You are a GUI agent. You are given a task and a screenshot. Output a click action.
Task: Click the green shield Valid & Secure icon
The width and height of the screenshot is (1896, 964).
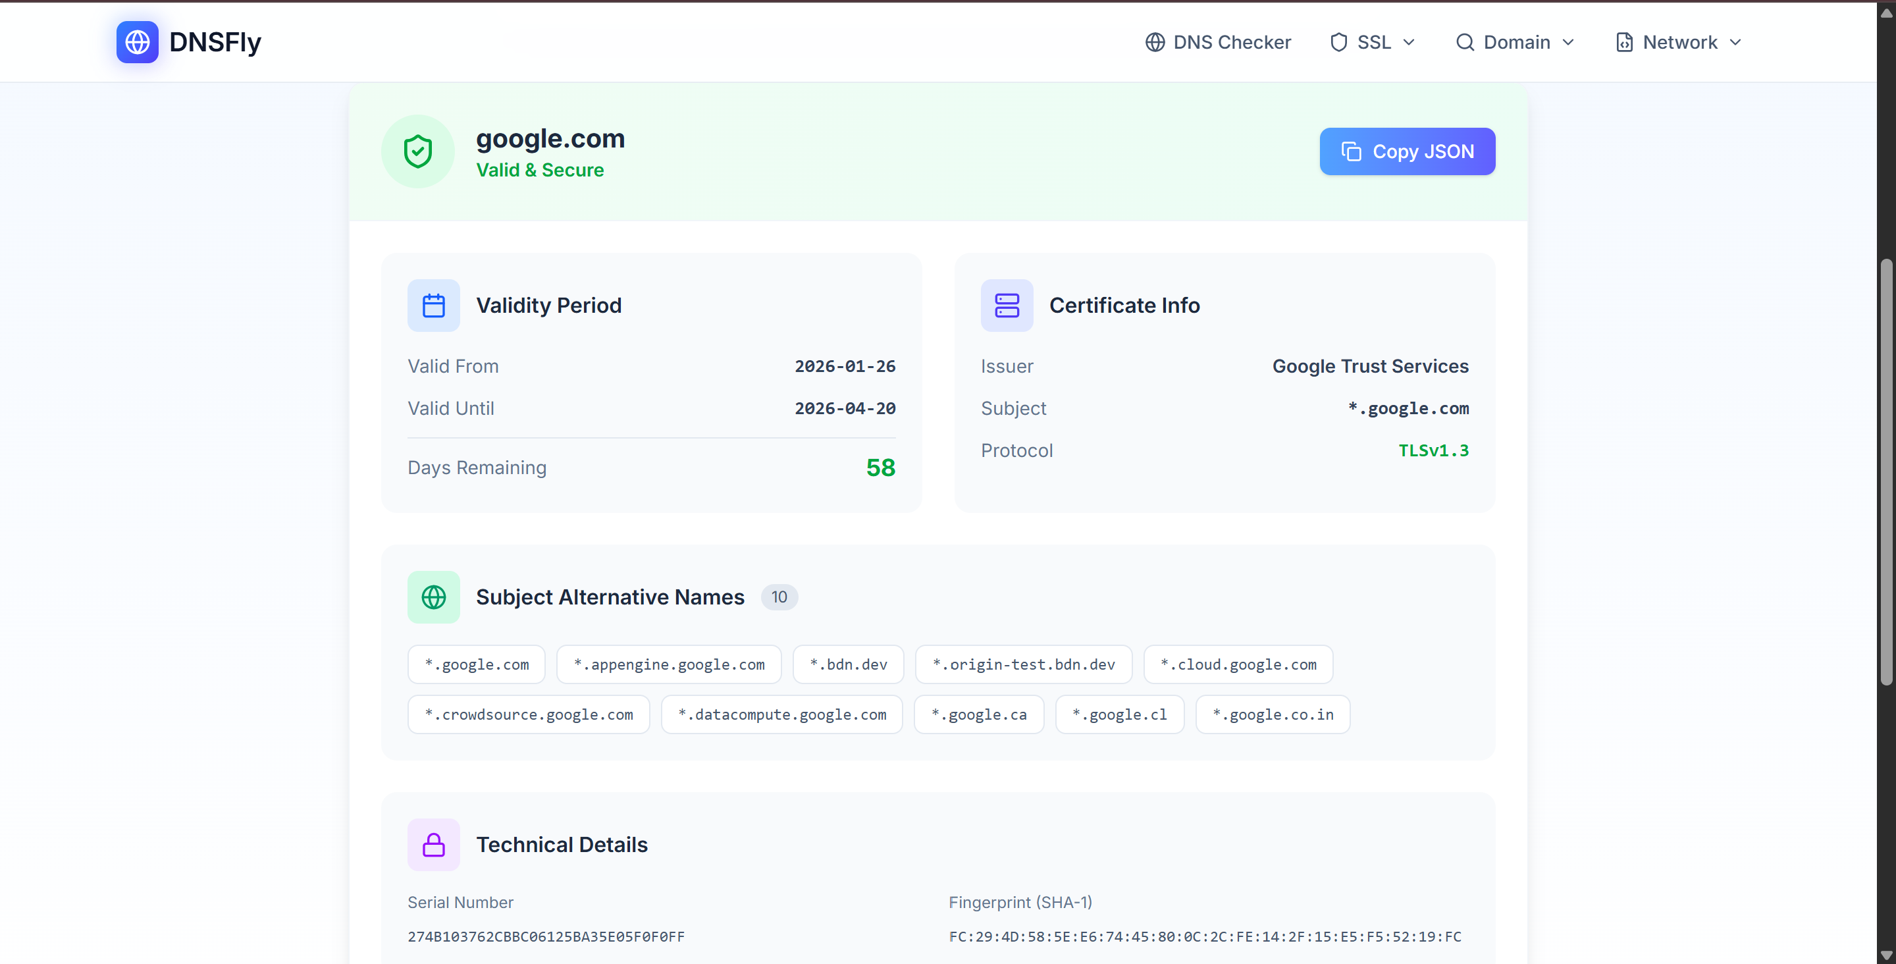417,151
